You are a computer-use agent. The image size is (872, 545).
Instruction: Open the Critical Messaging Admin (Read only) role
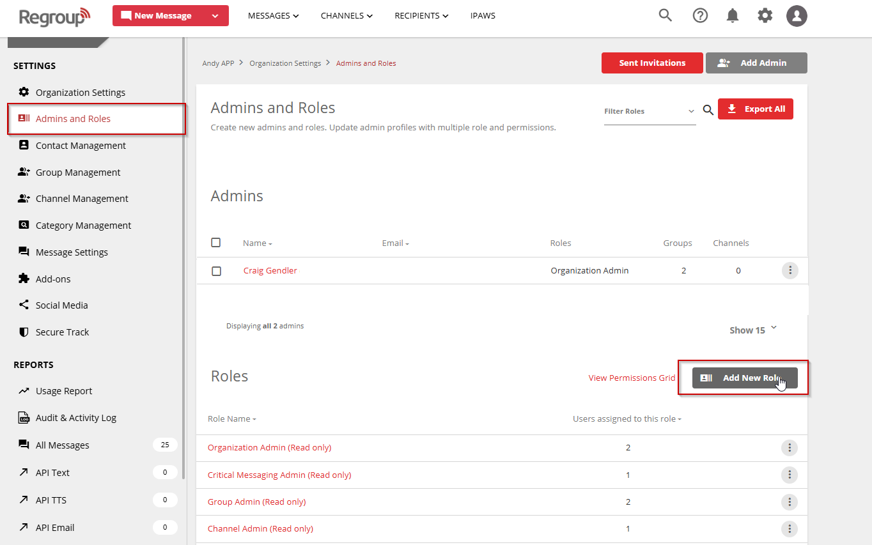[279, 475]
